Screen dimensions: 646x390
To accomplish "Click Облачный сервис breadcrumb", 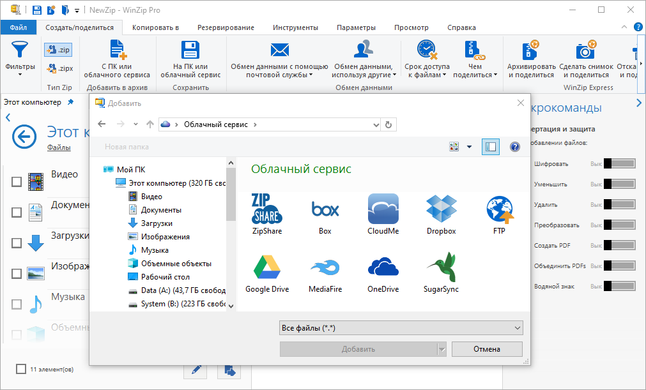I will tap(216, 124).
